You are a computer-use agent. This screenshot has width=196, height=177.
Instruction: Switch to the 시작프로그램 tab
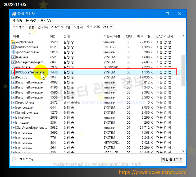[61, 27]
